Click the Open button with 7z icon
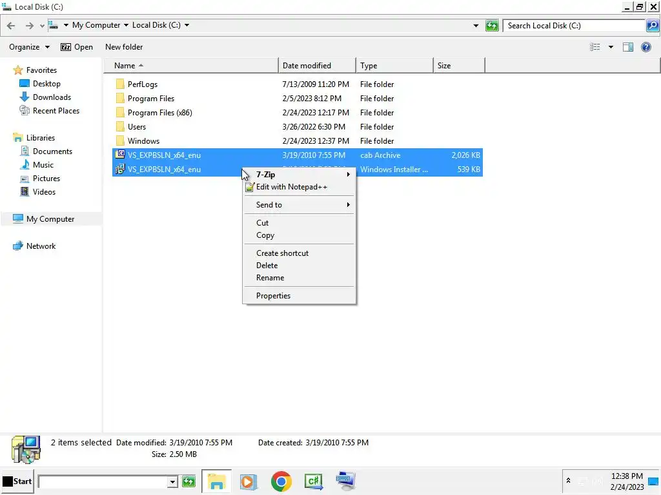 pyautogui.click(x=77, y=47)
